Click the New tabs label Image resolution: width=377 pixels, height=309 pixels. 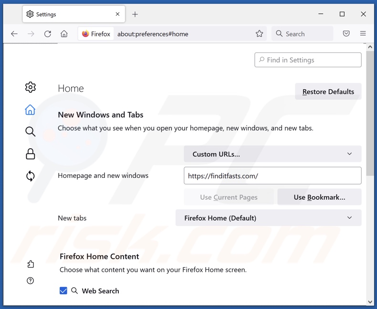(72, 218)
